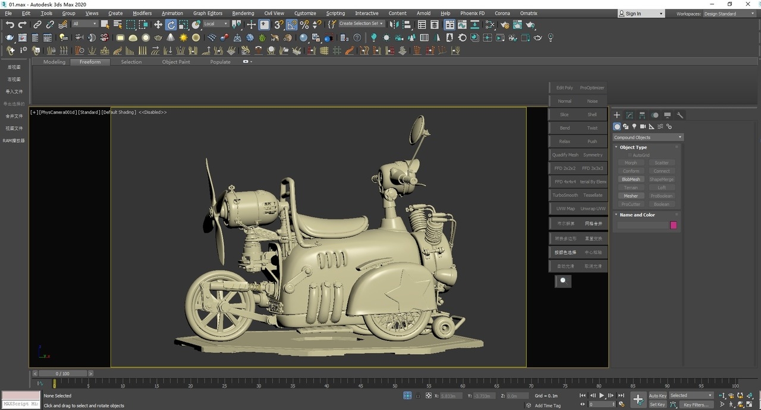The width and height of the screenshot is (761, 410).
Task: Open the Sign In dropdown
Action: point(641,14)
